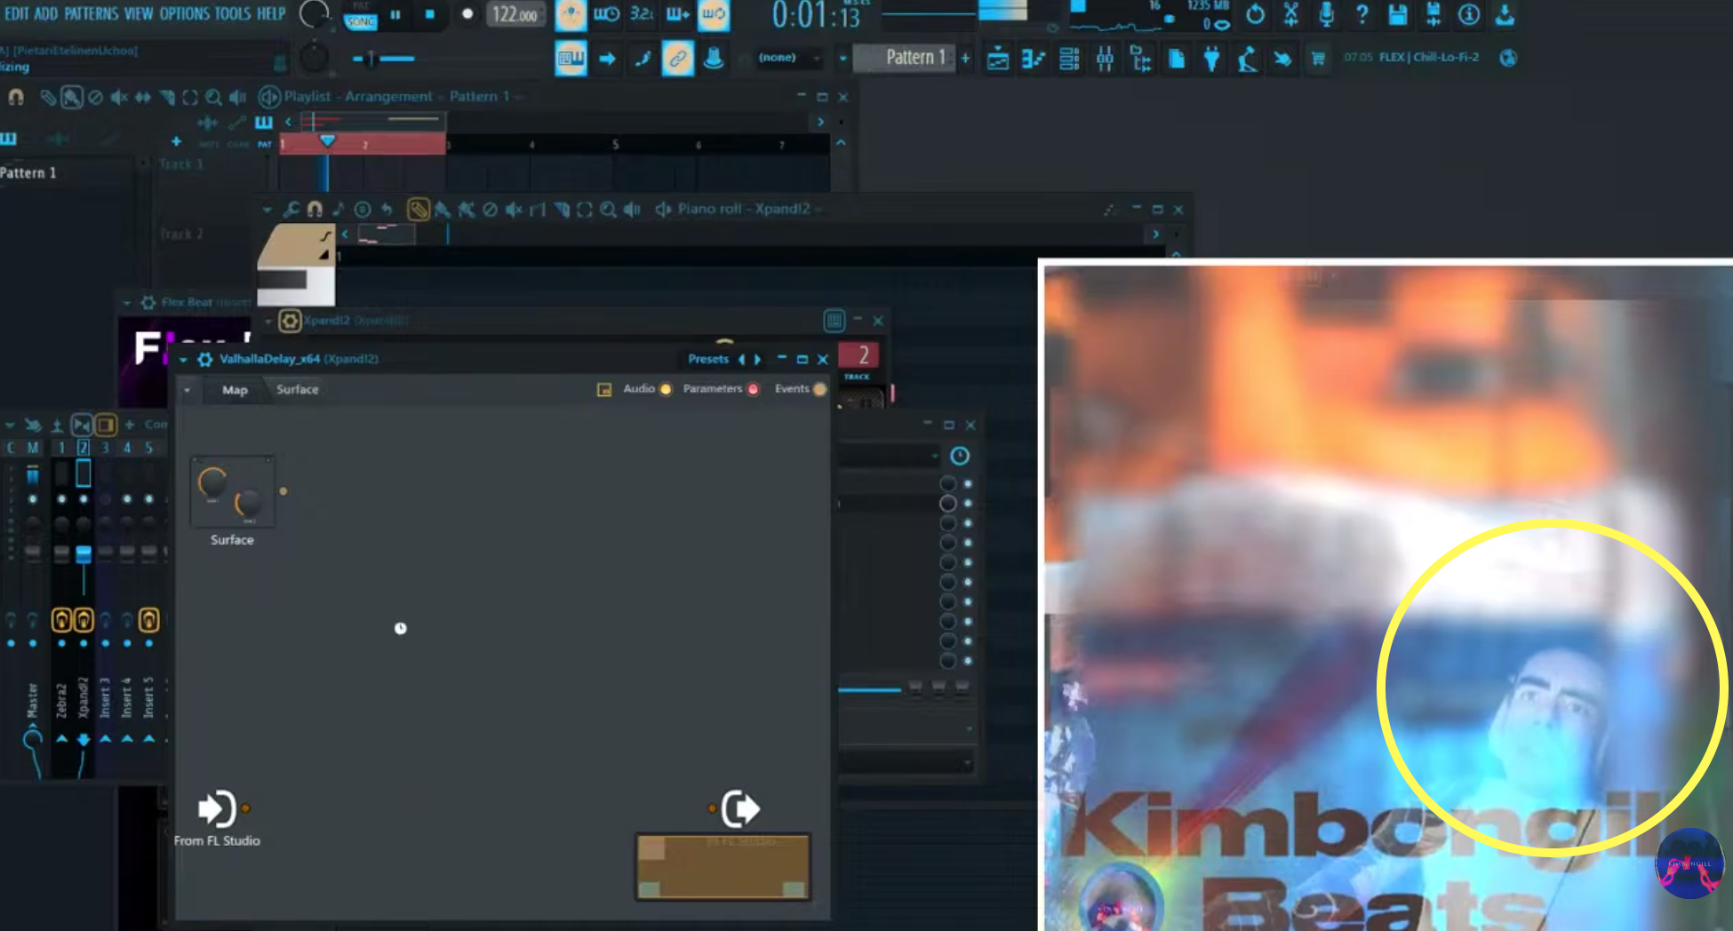Click the microphone one-click recording icon
Image resolution: width=1733 pixels, height=931 pixels.
tap(1326, 14)
